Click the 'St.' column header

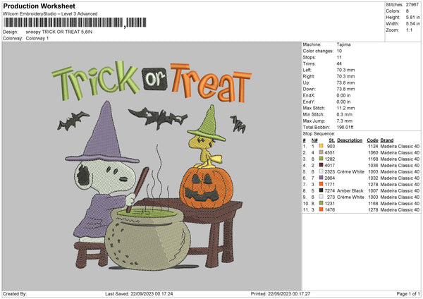coord(332,140)
